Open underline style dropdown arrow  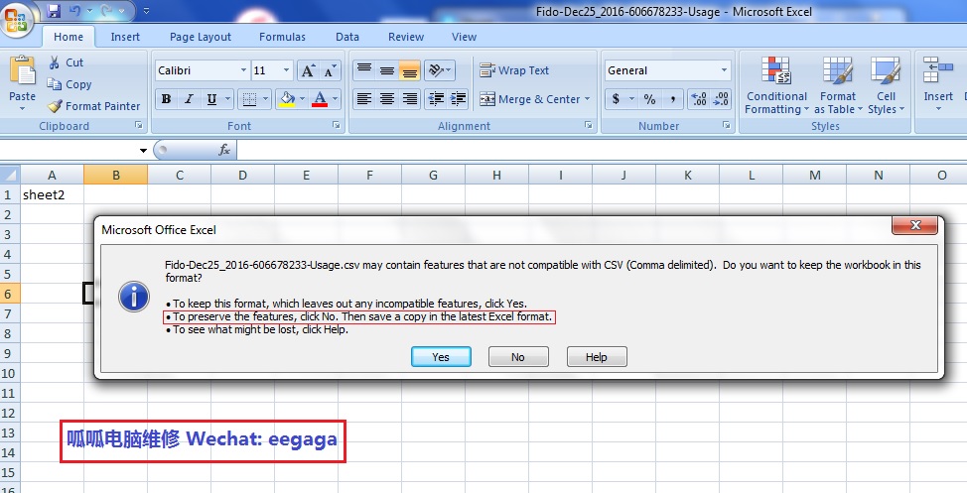click(227, 98)
